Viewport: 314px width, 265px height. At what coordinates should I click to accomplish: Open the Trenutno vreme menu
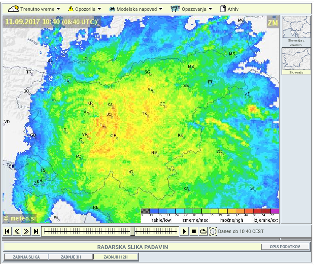click(34, 9)
